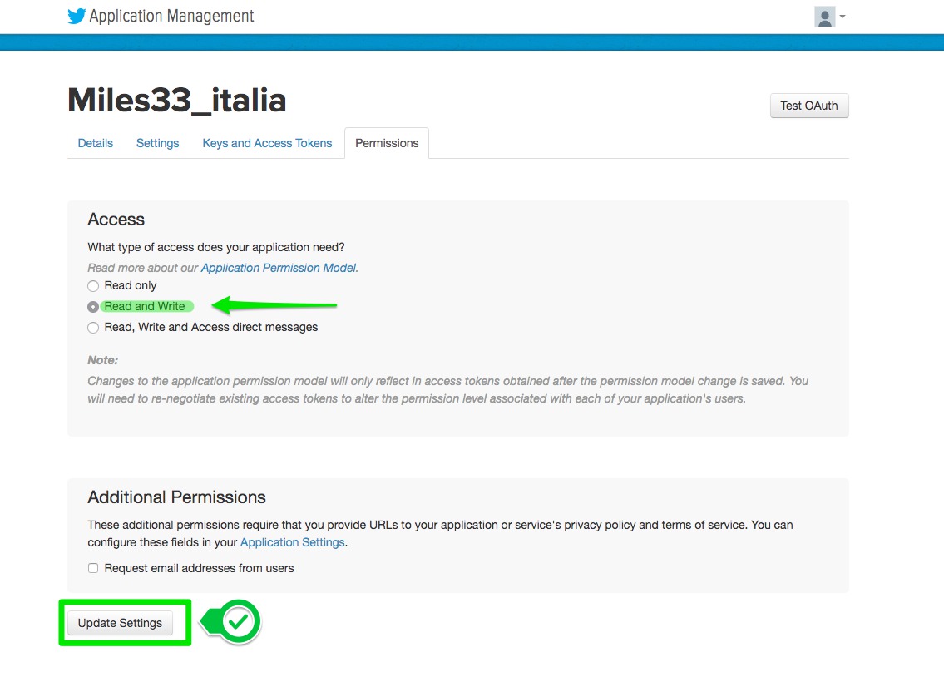Click the Additional Permissions section heading
Image resolution: width=944 pixels, height=677 pixels.
click(x=176, y=497)
